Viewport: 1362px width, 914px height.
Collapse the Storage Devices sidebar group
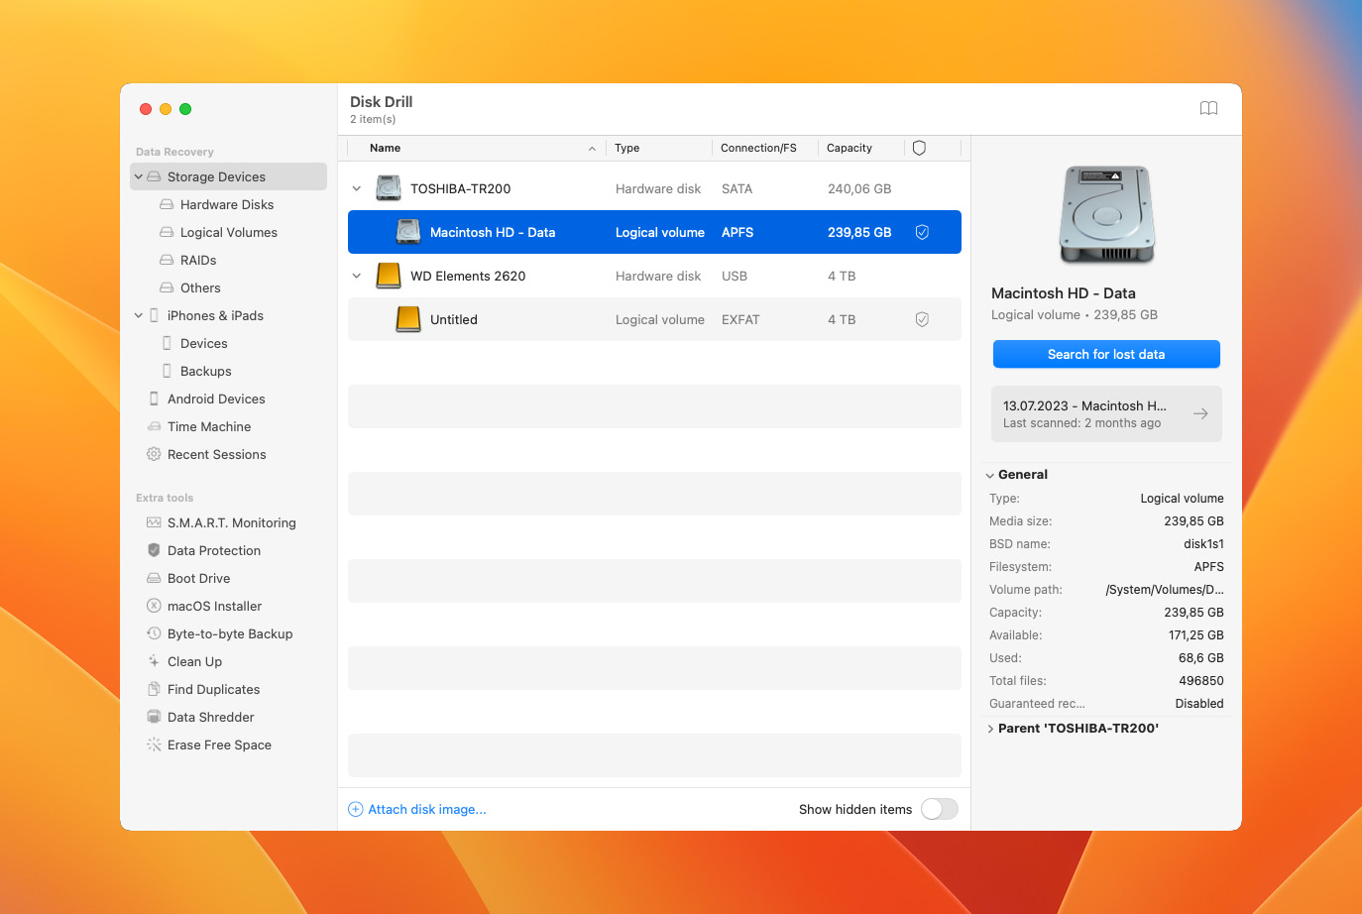pyautogui.click(x=139, y=176)
